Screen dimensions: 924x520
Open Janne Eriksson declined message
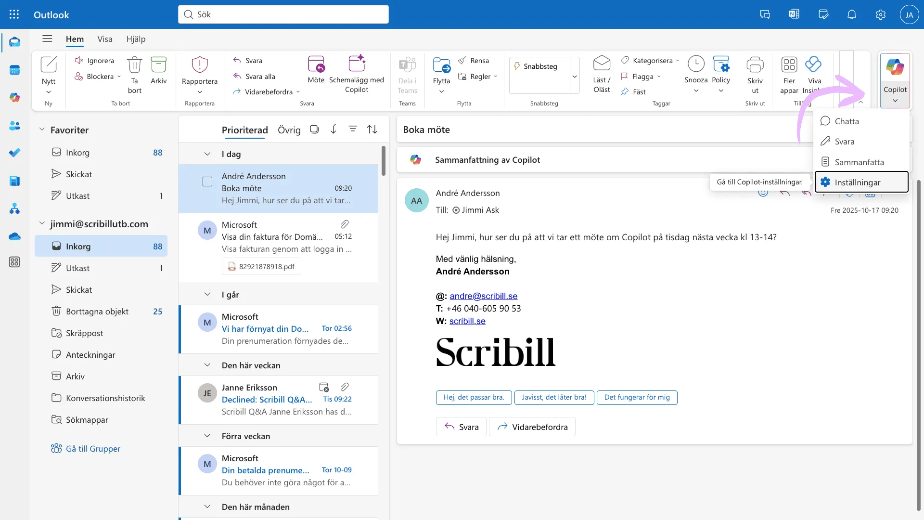(x=279, y=400)
